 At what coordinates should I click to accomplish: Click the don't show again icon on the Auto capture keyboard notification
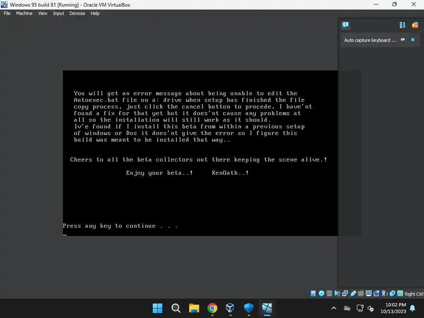(402, 40)
